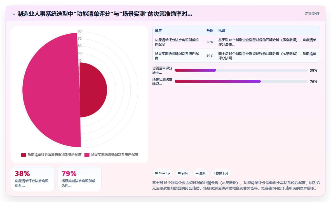Click the chart axis label 50
This screenshot has height=202, width=331.
tap(79, 53)
